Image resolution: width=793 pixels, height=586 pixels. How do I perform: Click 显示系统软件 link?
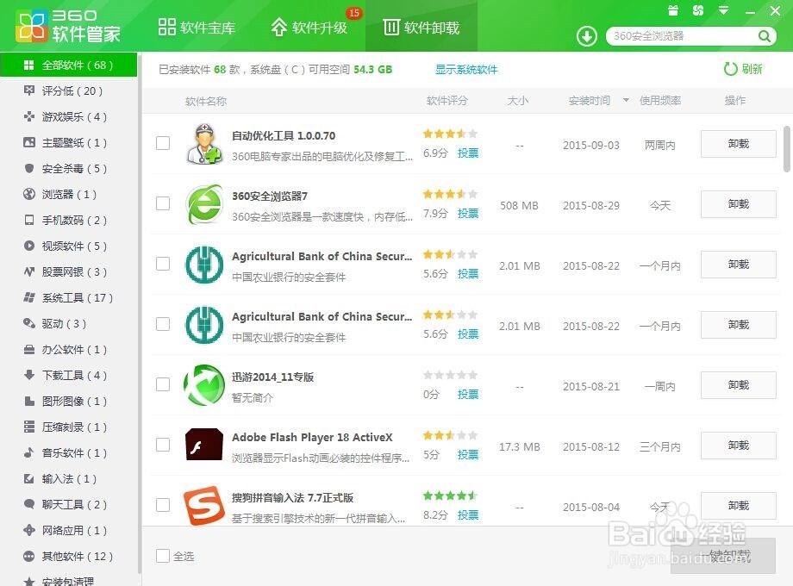click(466, 69)
